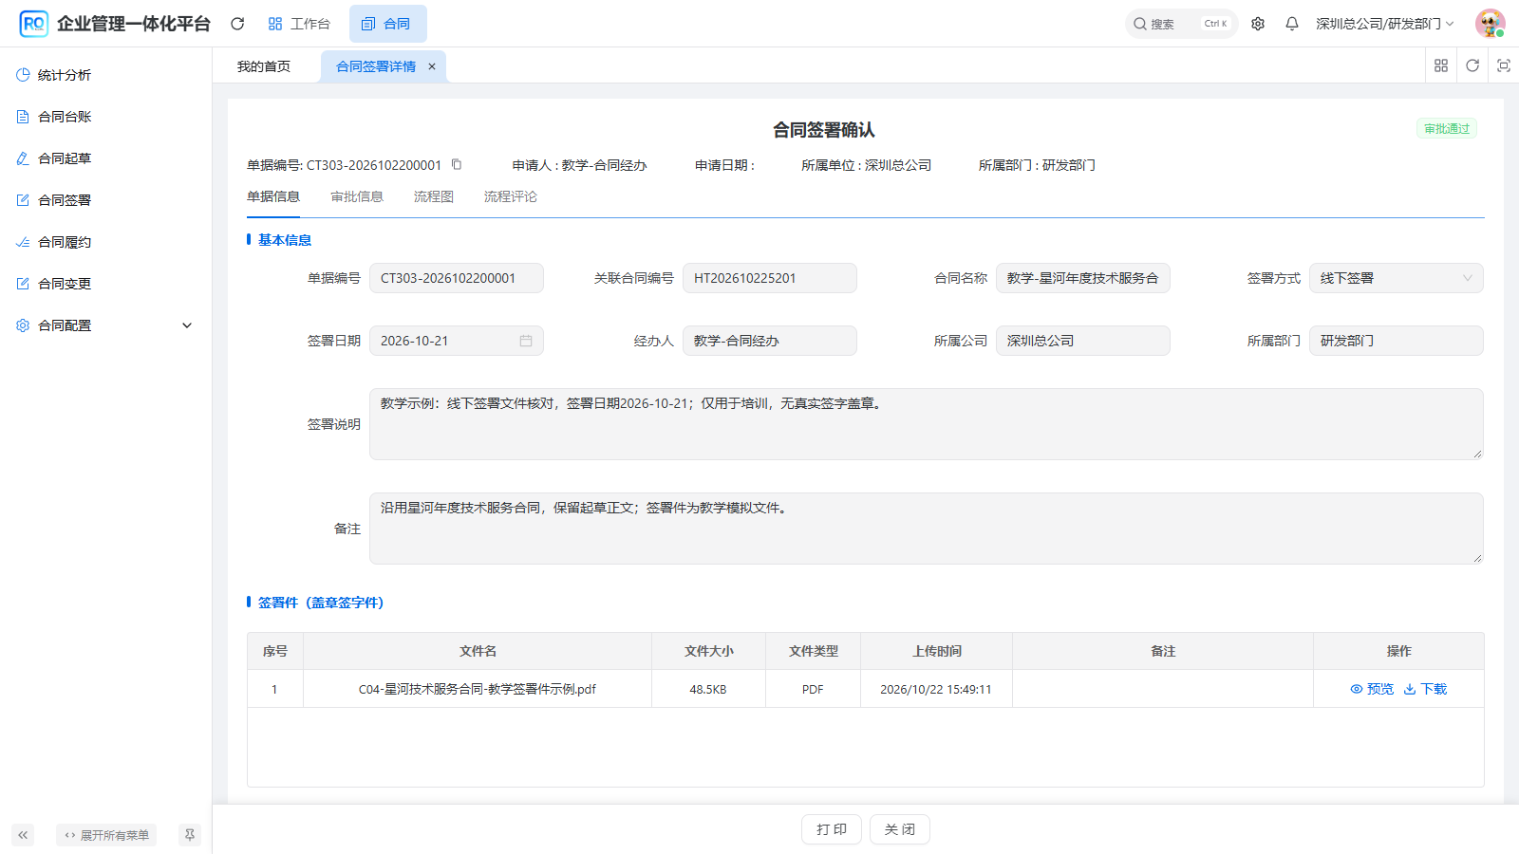
Task: Select 单据信息 tab
Action: [273, 196]
